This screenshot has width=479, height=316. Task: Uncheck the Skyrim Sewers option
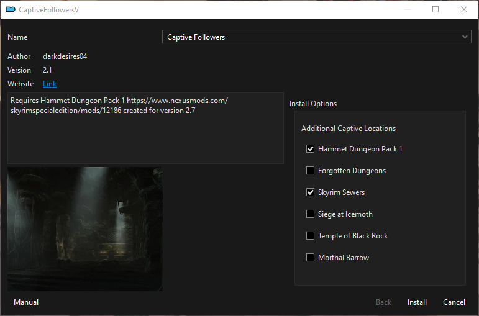pos(311,192)
